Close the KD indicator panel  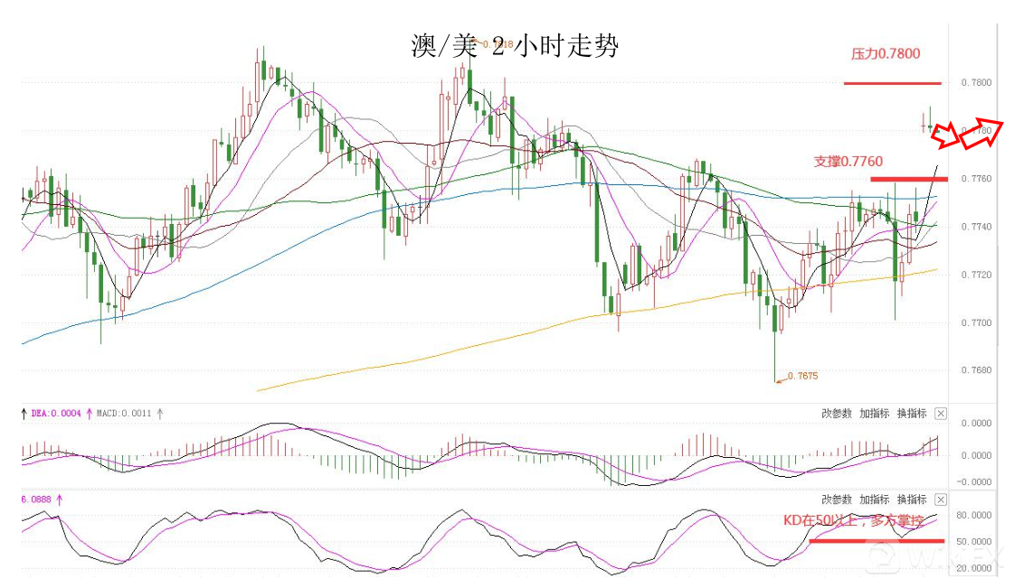(941, 499)
